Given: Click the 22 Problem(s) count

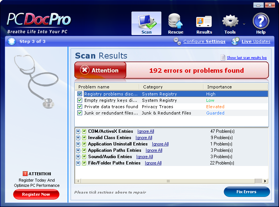Looking at the screenshot, I should (x=222, y=163).
